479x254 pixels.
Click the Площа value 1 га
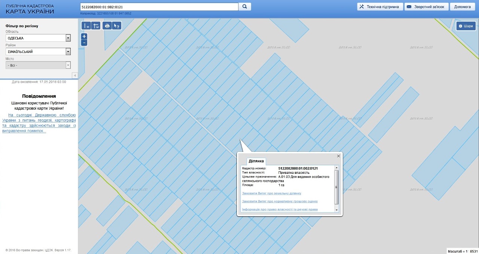[282, 185]
